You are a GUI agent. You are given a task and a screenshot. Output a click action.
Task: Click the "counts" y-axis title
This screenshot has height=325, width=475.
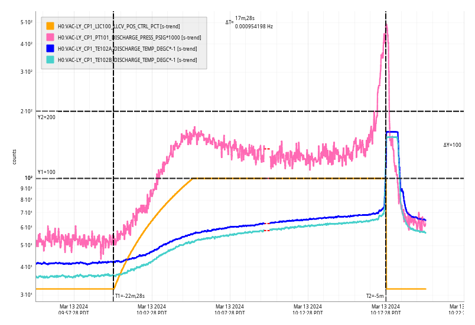15,156
